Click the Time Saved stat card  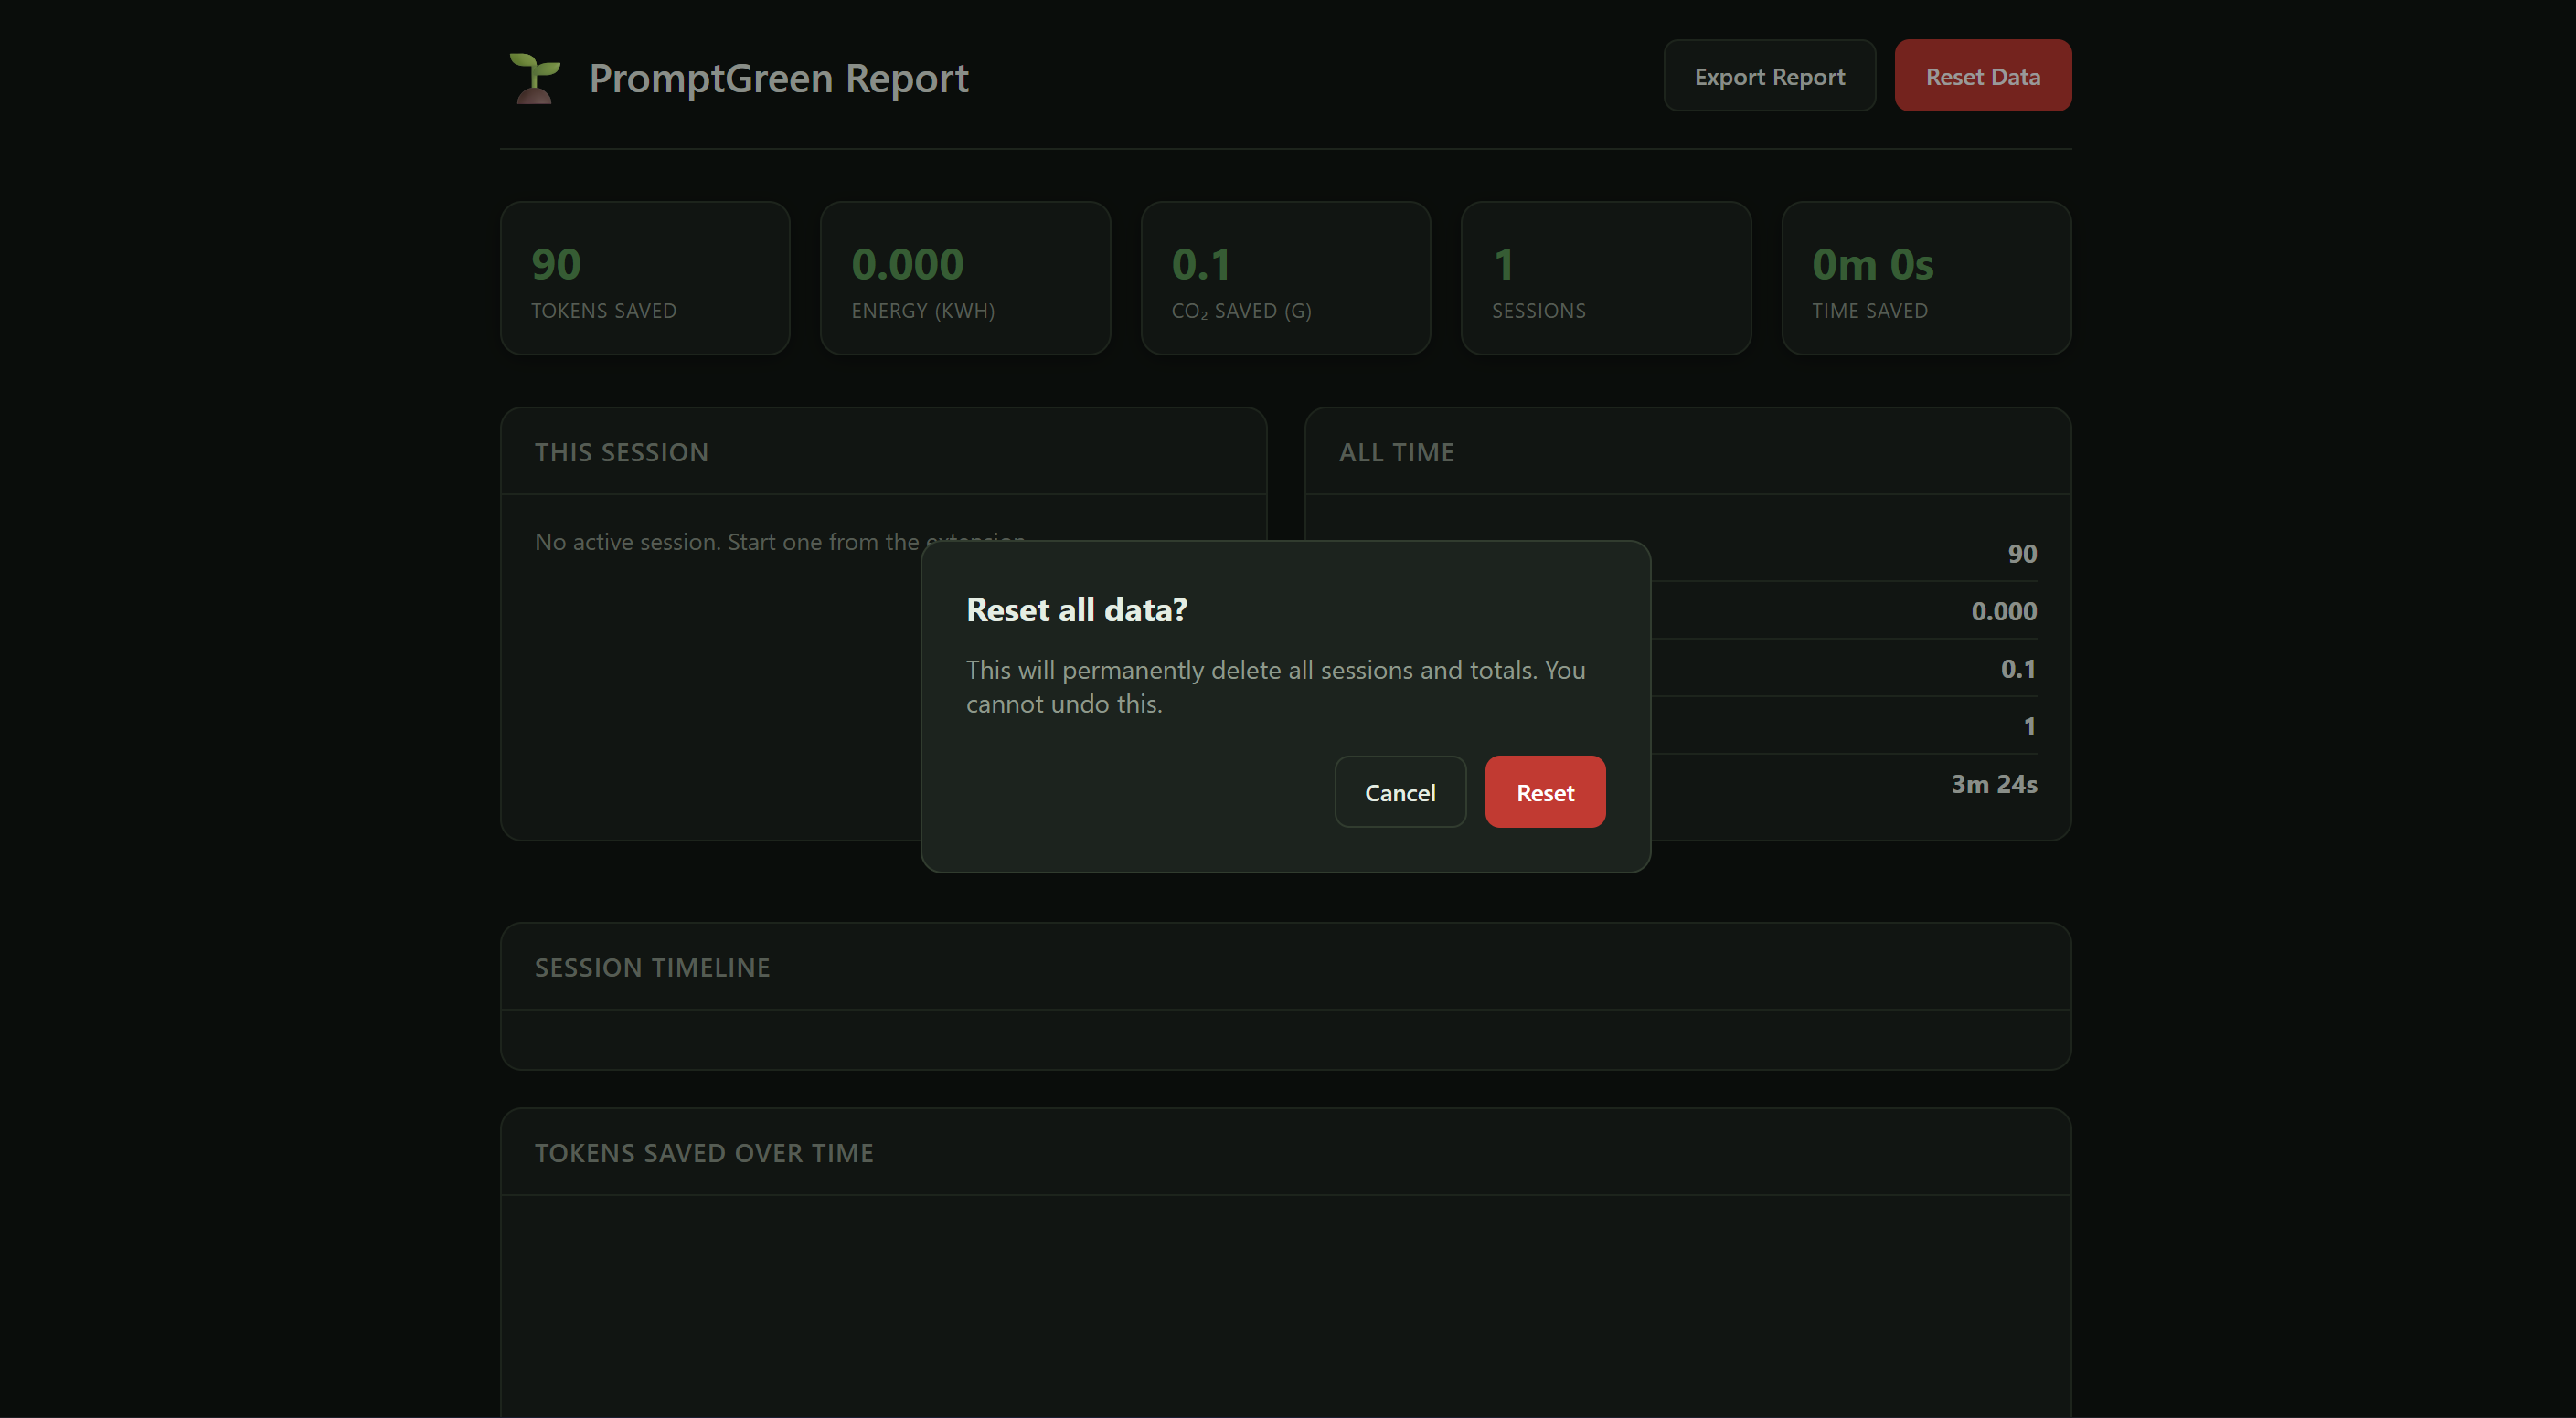pos(1925,278)
